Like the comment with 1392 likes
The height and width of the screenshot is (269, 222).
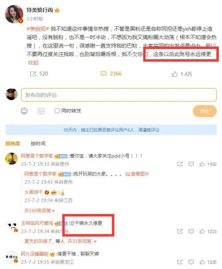click(x=202, y=164)
